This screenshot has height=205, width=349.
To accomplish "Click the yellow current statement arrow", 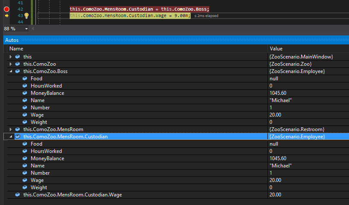I will [x=6, y=16].
